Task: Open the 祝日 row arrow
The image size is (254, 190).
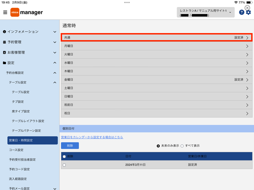Action: pos(247,113)
